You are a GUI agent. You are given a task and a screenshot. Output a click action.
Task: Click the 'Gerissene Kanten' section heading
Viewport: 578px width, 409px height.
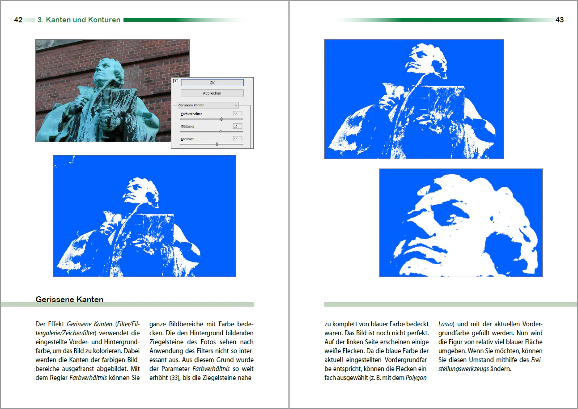pos(69,299)
